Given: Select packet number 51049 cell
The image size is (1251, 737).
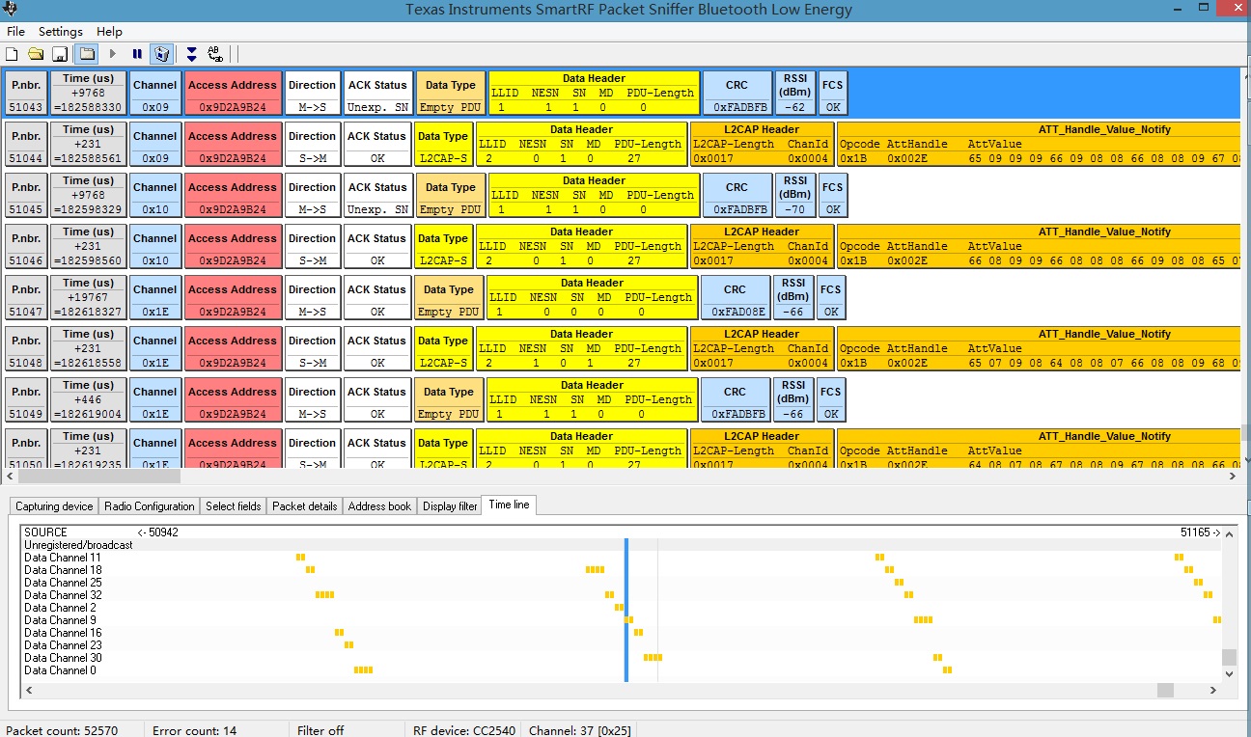Looking at the screenshot, I should pyautogui.click(x=26, y=400).
